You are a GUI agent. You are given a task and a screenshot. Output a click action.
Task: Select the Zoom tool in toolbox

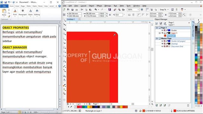pos(64,34)
